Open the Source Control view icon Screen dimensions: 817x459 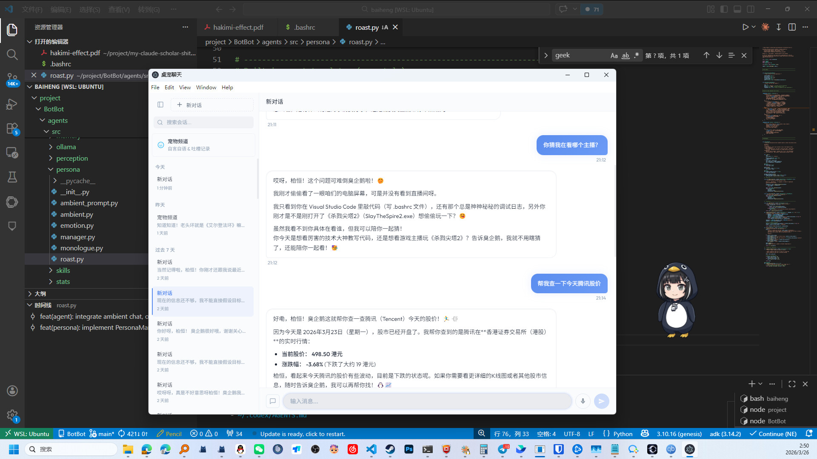pos(12,79)
